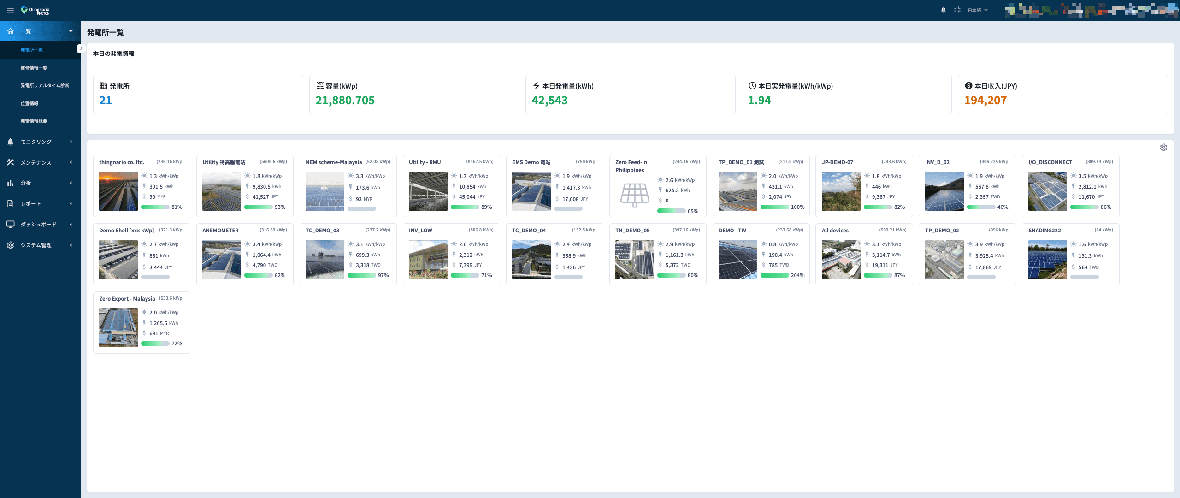Click DEMO - TW 204% progress bar

[x=774, y=275]
